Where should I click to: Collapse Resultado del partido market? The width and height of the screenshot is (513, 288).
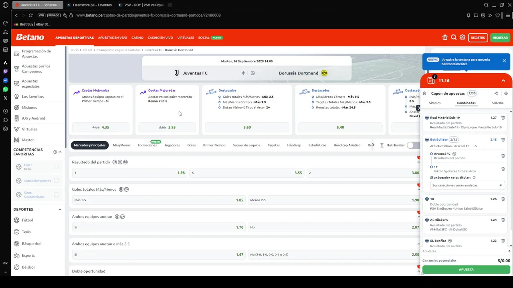pyautogui.click(x=419, y=162)
